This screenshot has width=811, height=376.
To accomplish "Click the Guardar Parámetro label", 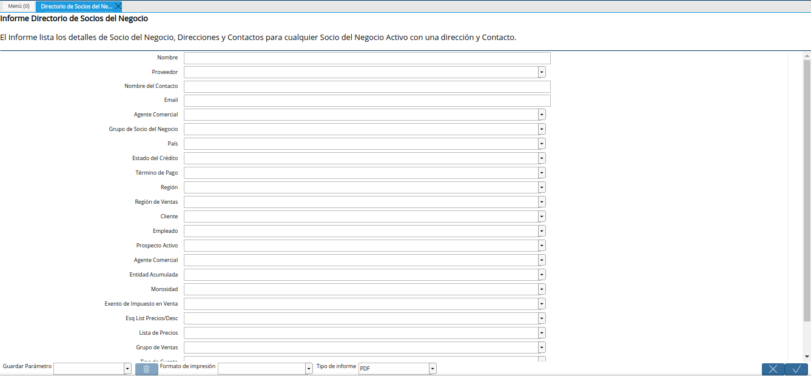I will point(27,366).
